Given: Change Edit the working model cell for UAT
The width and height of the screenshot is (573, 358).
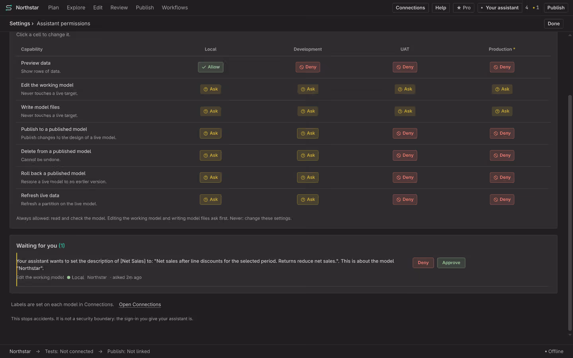Looking at the screenshot, I should [405, 89].
